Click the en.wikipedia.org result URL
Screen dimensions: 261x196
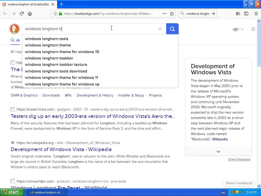tap(68, 143)
